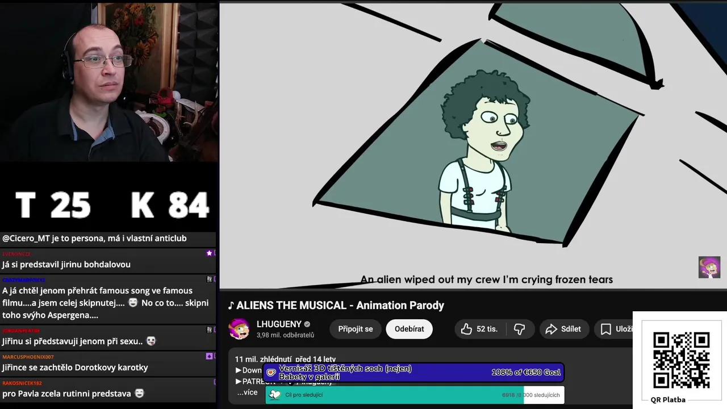
Task: Click '11 mil. zhlédnutí před 14 lety' text
Action: tap(285, 359)
